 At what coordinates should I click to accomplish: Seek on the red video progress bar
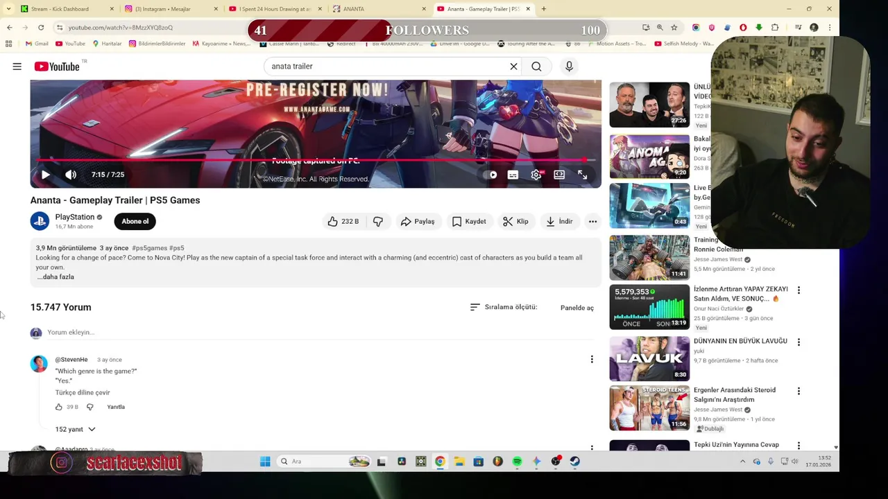click(316, 159)
